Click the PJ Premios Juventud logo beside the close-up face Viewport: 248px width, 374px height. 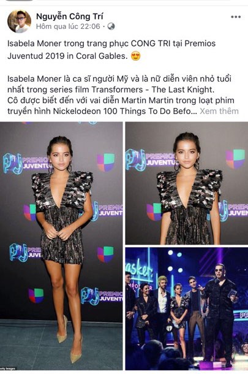click(152, 159)
